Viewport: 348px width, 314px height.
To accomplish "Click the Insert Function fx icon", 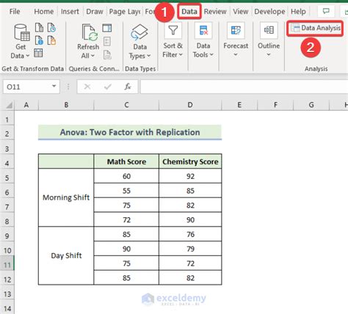I will tap(128, 87).
